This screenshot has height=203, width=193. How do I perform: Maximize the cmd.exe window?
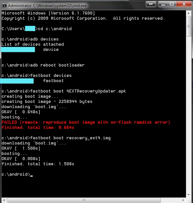pos(171,4)
